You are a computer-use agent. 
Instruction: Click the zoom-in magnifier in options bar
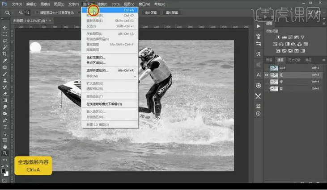click(21, 13)
